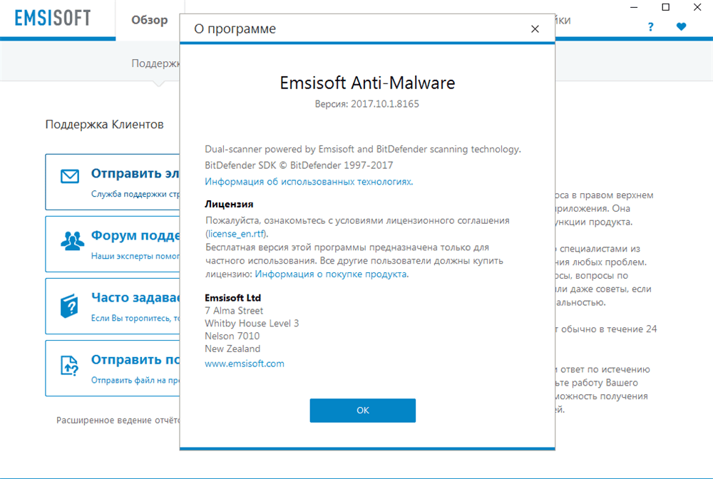Screen dimensions: 713x479
Task: Open the license_en.rtf link
Action: 237,234
